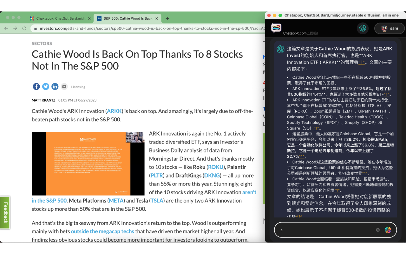The width and height of the screenshot is (406, 254).
Task: Minimize the Chatappx window yellow button
Action: (x=275, y=15)
